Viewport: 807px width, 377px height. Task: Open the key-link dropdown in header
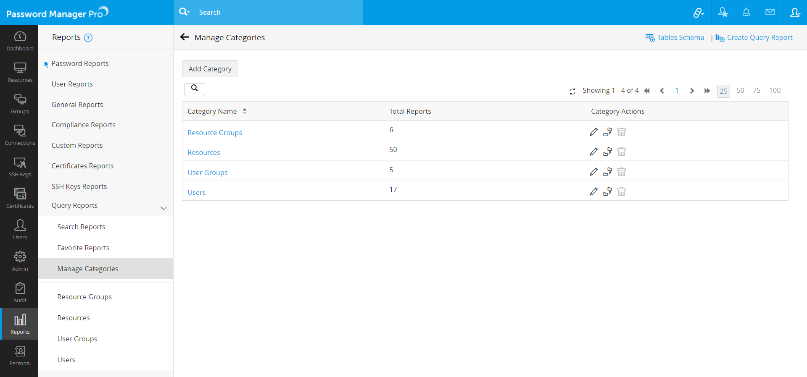pyautogui.click(x=699, y=13)
